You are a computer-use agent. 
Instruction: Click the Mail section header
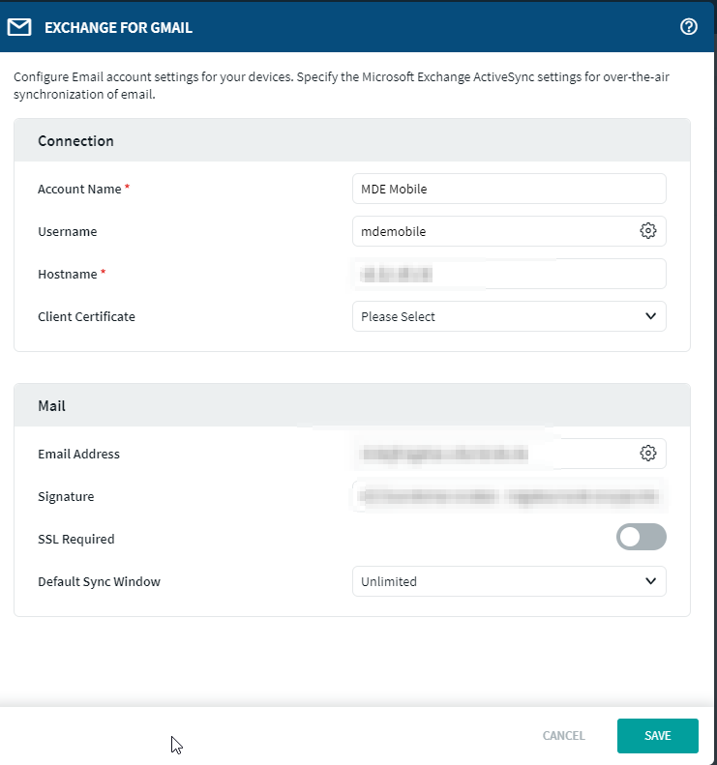pos(51,406)
